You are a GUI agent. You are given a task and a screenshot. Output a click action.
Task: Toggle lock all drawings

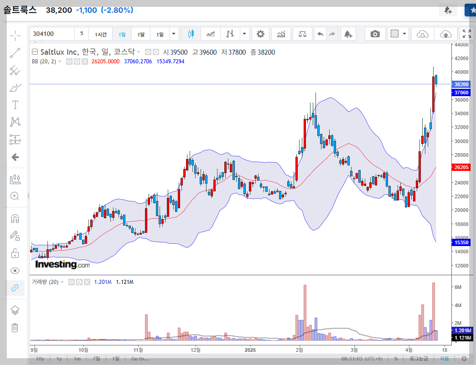[x=15, y=253]
